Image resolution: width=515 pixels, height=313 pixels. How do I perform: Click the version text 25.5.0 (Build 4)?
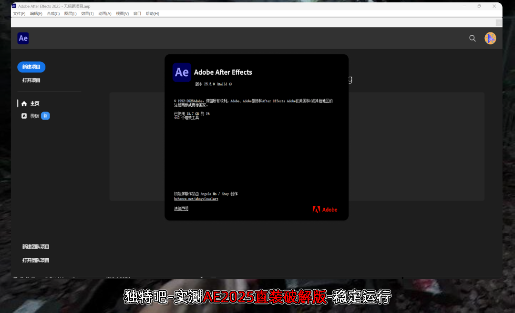click(214, 84)
